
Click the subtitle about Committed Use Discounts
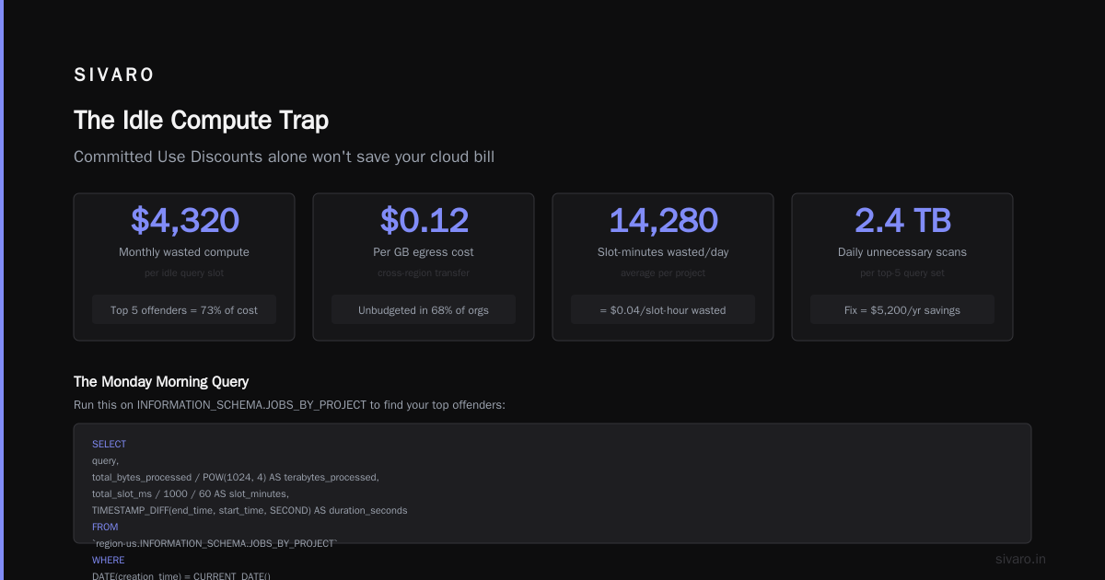pyautogui.click(x=284, y=157)
